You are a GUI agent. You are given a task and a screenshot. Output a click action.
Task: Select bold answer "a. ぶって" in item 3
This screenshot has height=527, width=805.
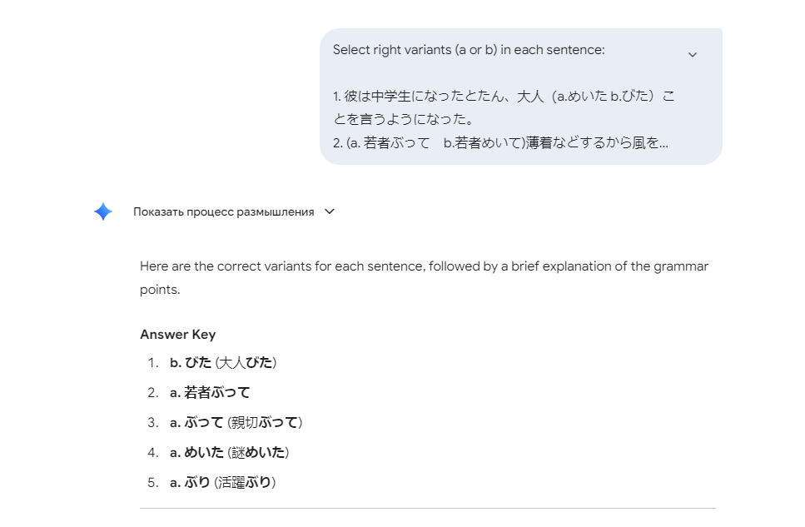click(196, 423)
